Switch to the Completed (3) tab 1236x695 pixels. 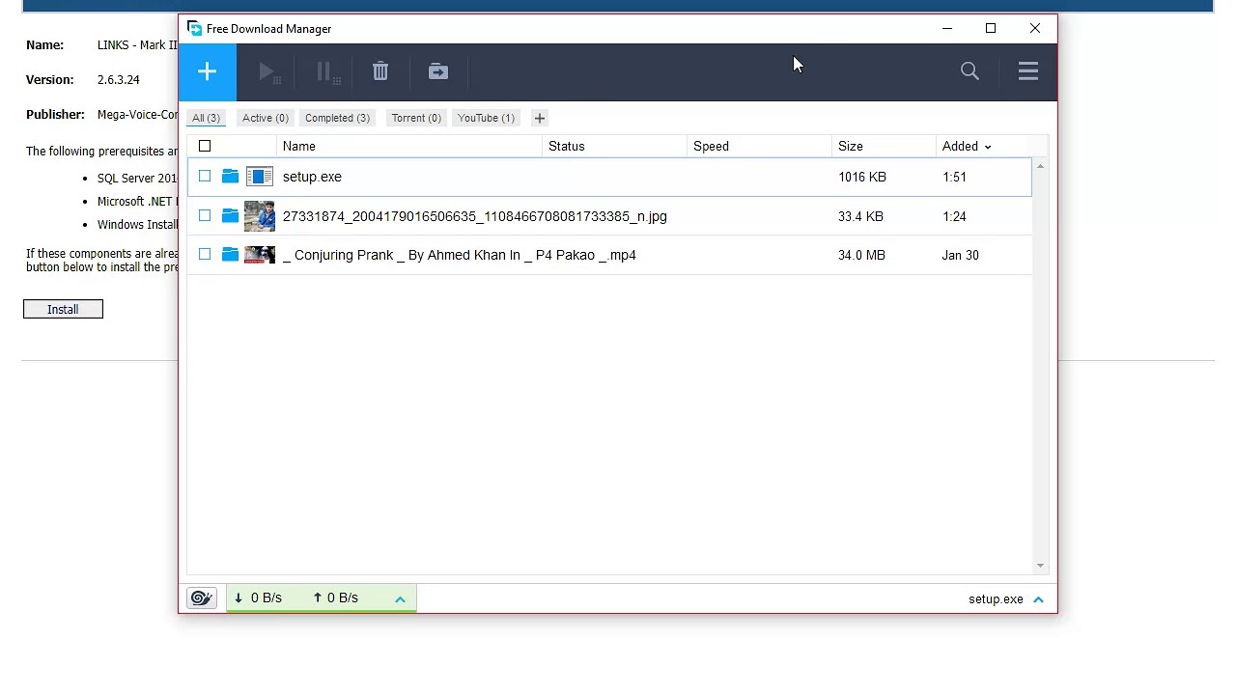(337, 118)
